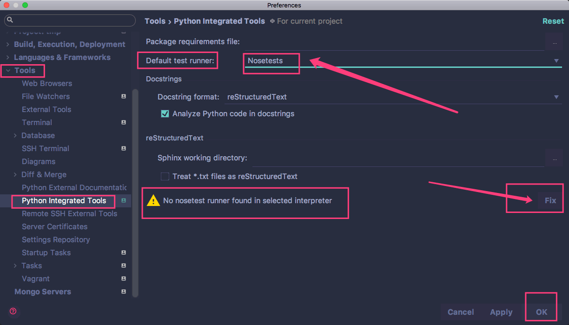Click the help question mark icon
This screenshot has height=325, width=569.
(x=13, y=312)
